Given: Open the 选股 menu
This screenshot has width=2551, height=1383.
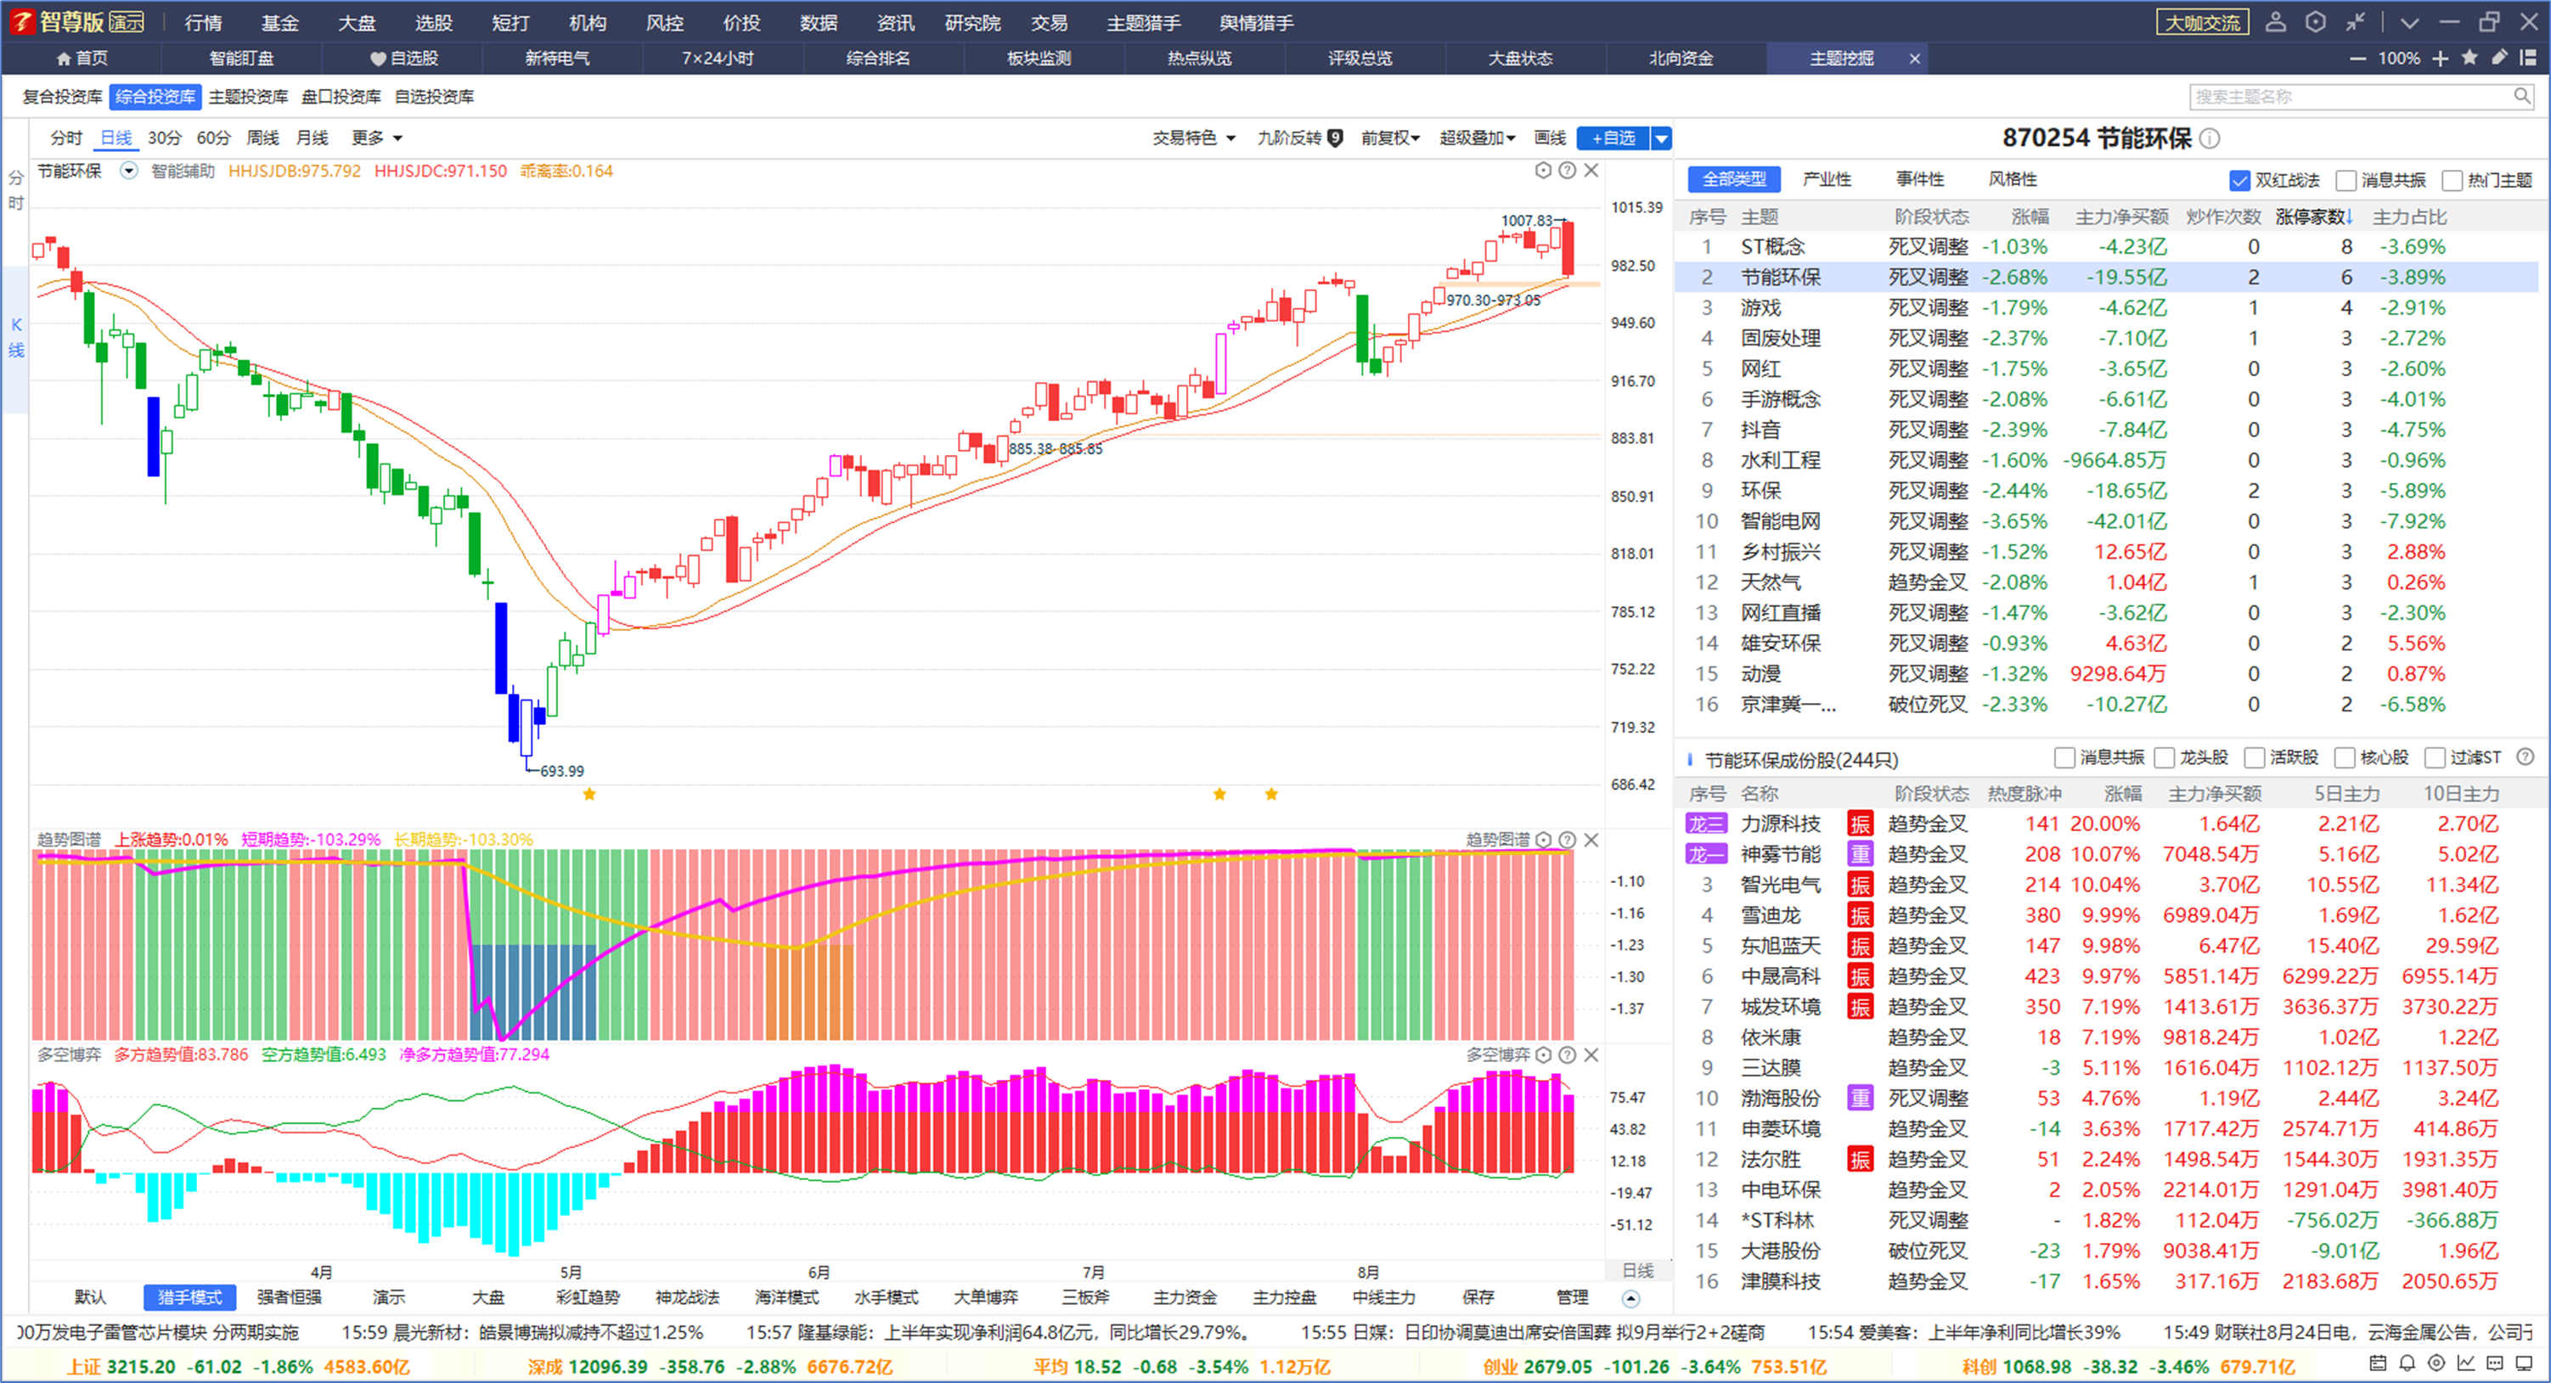Looking at the screenshot, I should [434, 22].
